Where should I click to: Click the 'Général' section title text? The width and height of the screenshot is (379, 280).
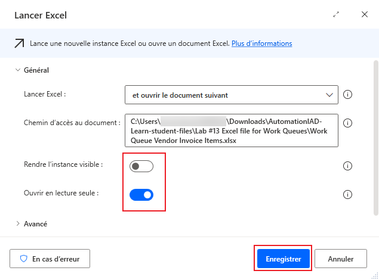[x=36, y=70]
